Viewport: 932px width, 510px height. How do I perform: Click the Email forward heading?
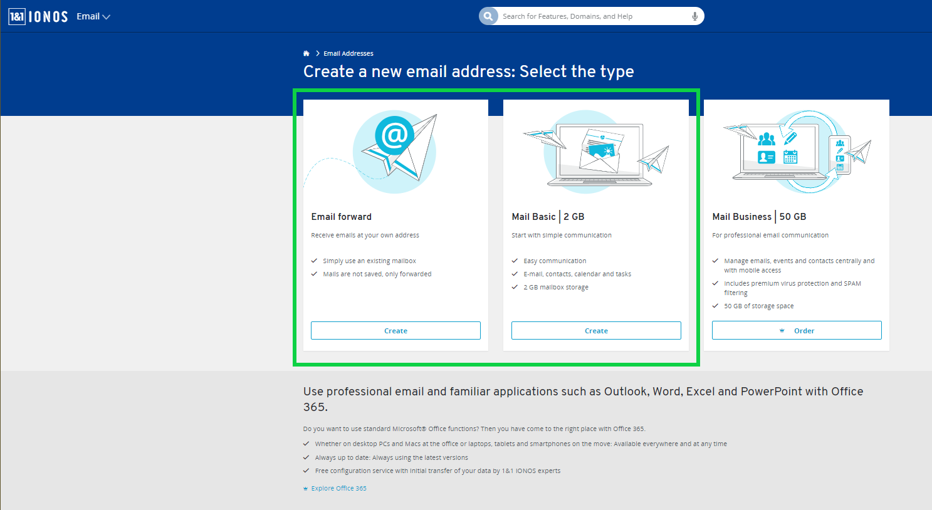342,217
